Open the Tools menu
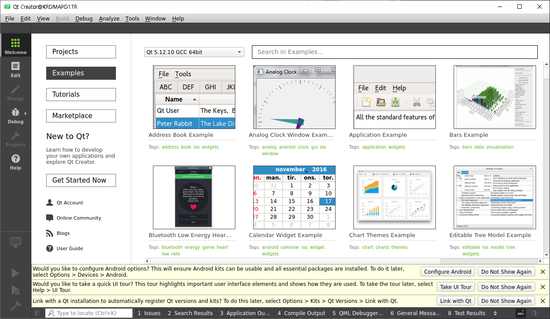 tap(132, 18)
